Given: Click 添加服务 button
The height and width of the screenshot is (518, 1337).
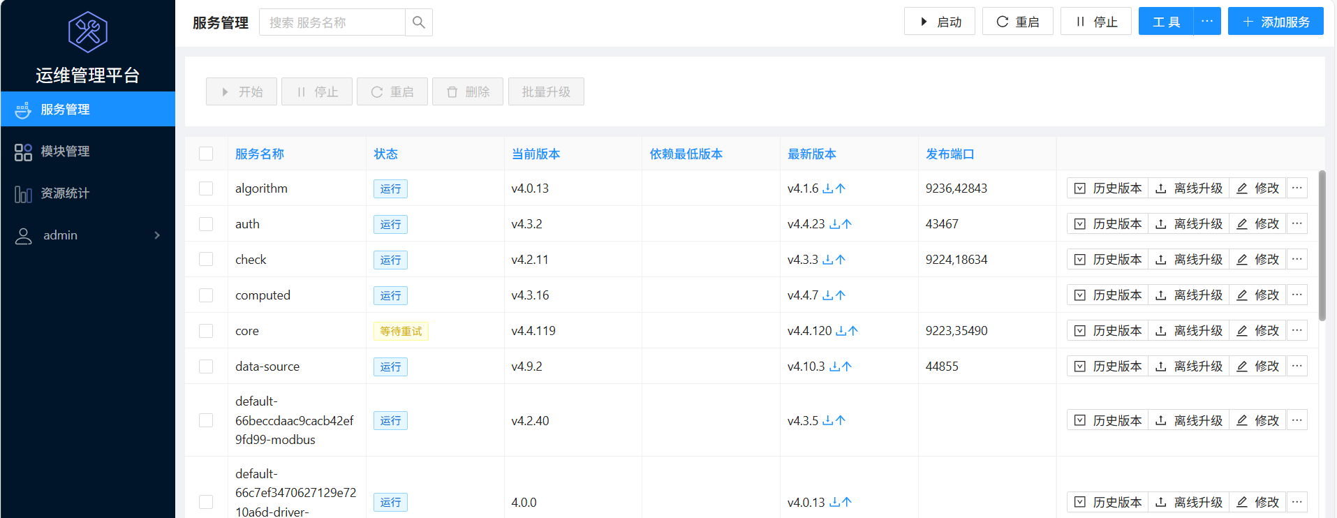Looking at the screenshot, I should click(x=1276, y=22).
